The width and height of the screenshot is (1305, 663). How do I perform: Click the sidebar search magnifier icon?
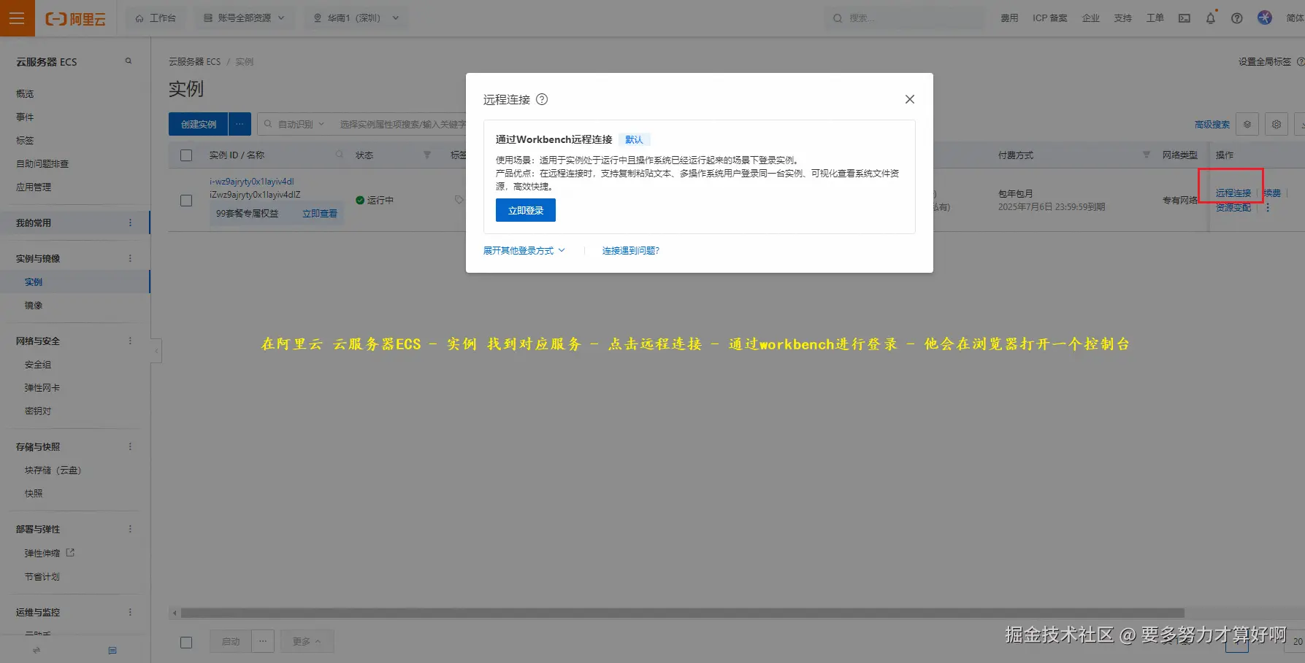(129, 61)
